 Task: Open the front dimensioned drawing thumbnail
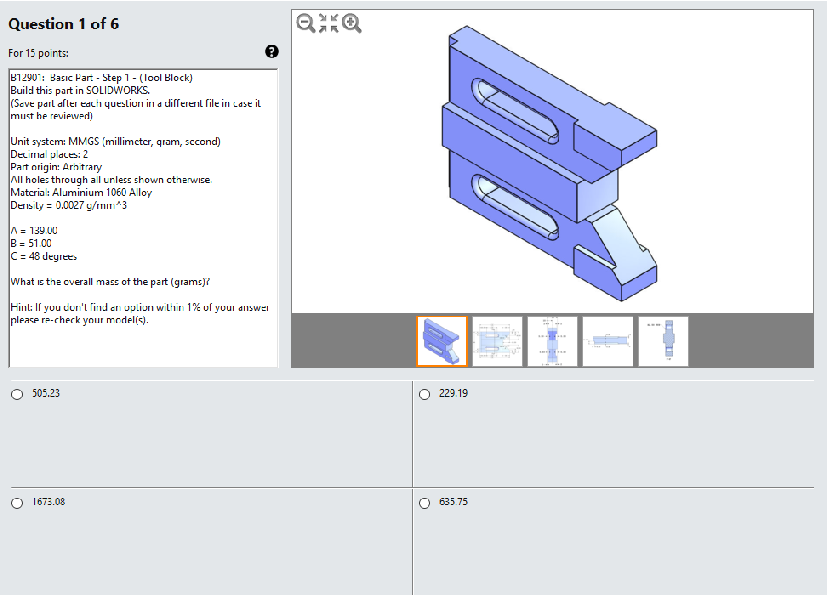[497, 341]
